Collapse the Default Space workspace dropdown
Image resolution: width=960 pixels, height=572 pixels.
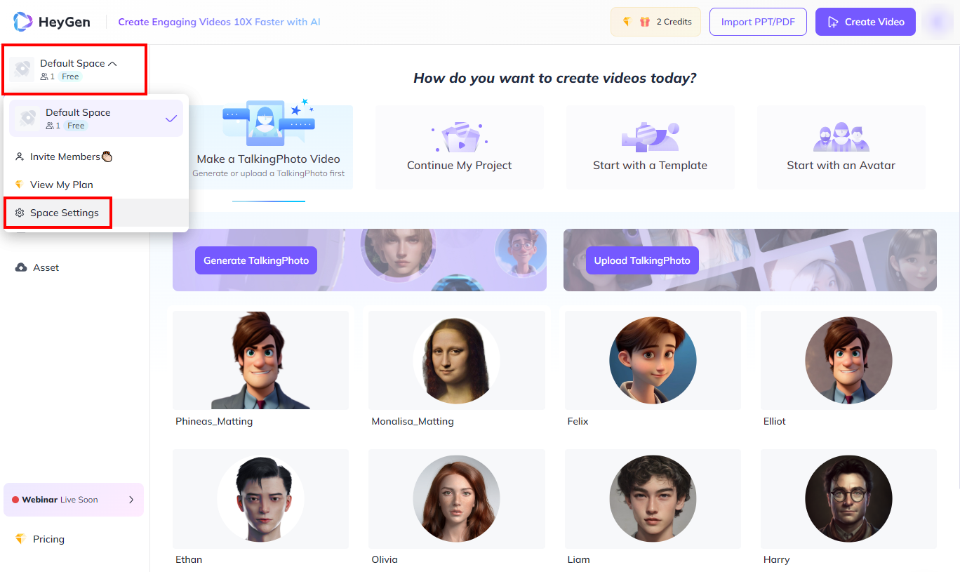112,63
